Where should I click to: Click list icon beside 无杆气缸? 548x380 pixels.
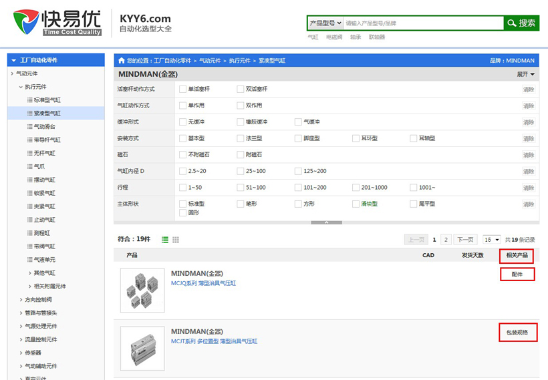pos(30,153)
